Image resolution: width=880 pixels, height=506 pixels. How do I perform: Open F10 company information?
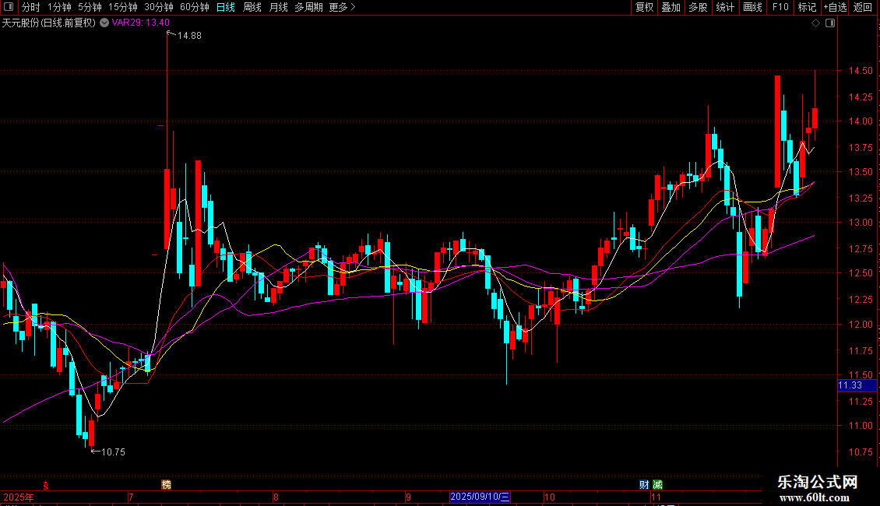780,7
